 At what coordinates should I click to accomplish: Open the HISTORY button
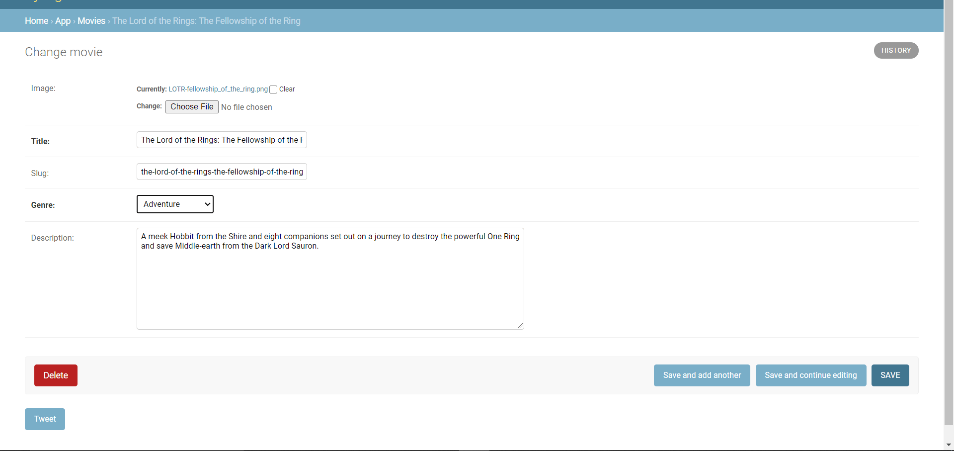click(896, 50)
